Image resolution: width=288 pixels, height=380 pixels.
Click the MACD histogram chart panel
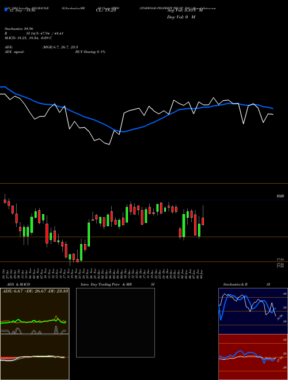35,357
